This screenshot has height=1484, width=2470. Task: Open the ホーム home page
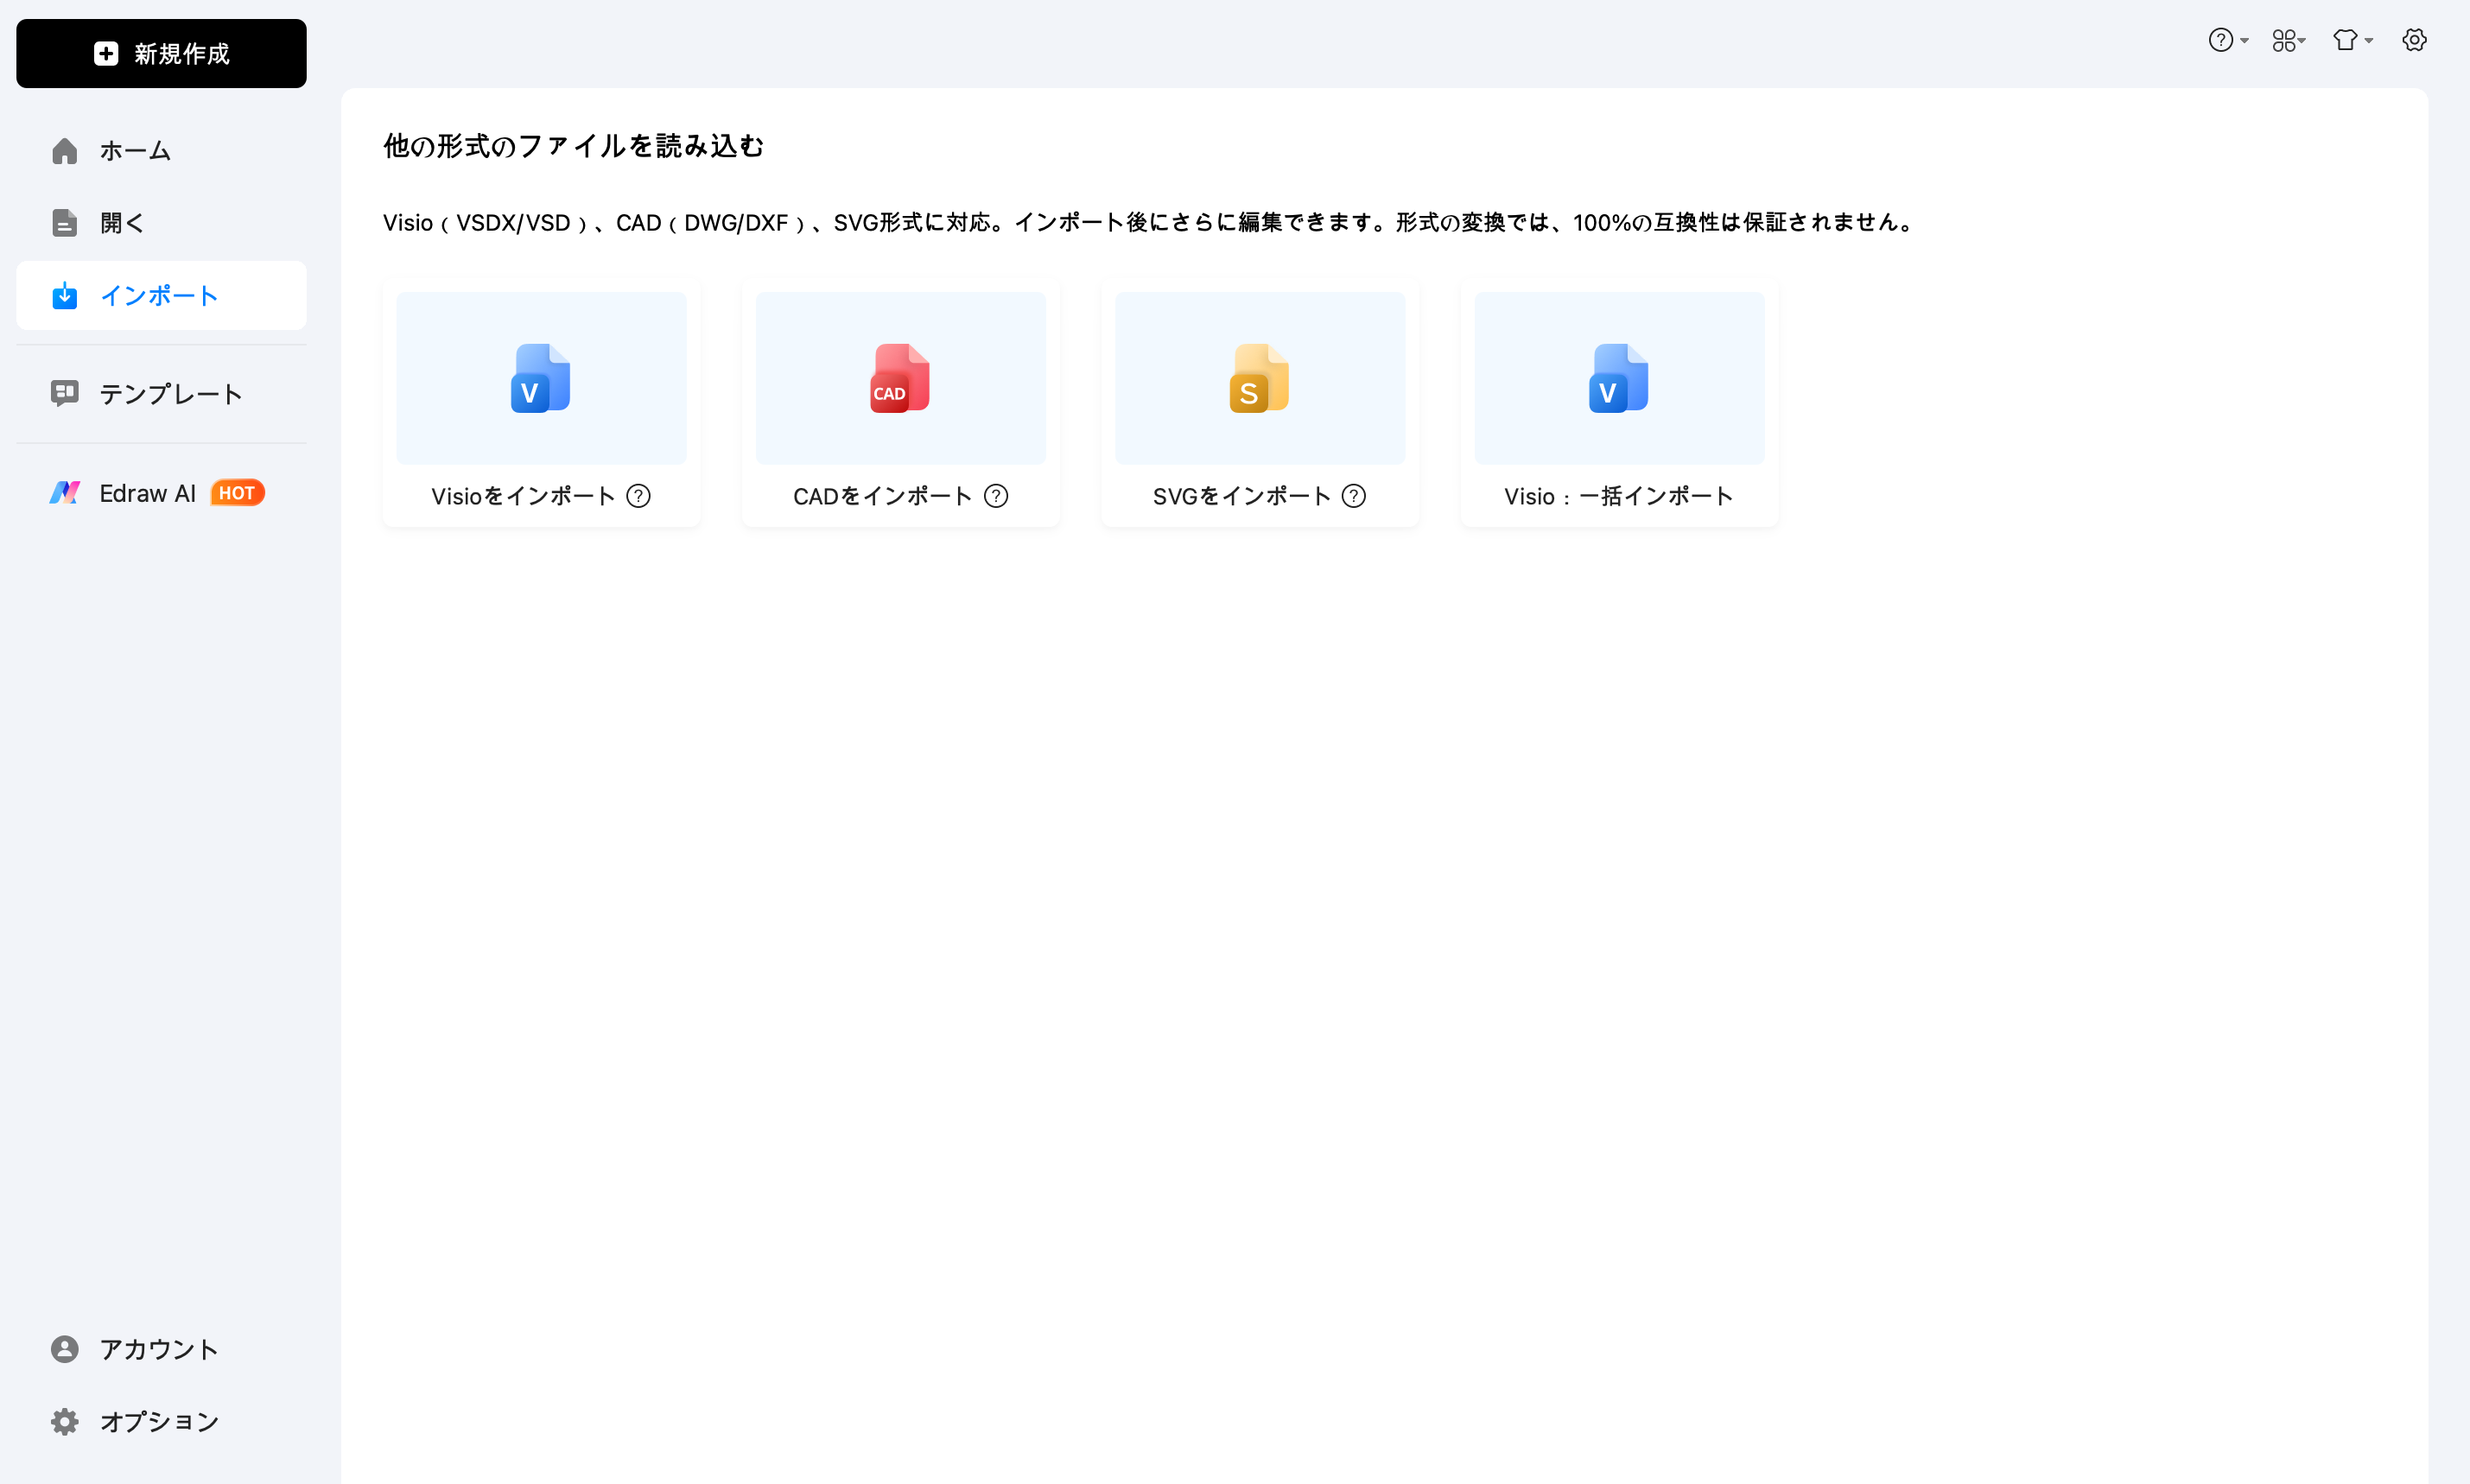pos(135,151)
